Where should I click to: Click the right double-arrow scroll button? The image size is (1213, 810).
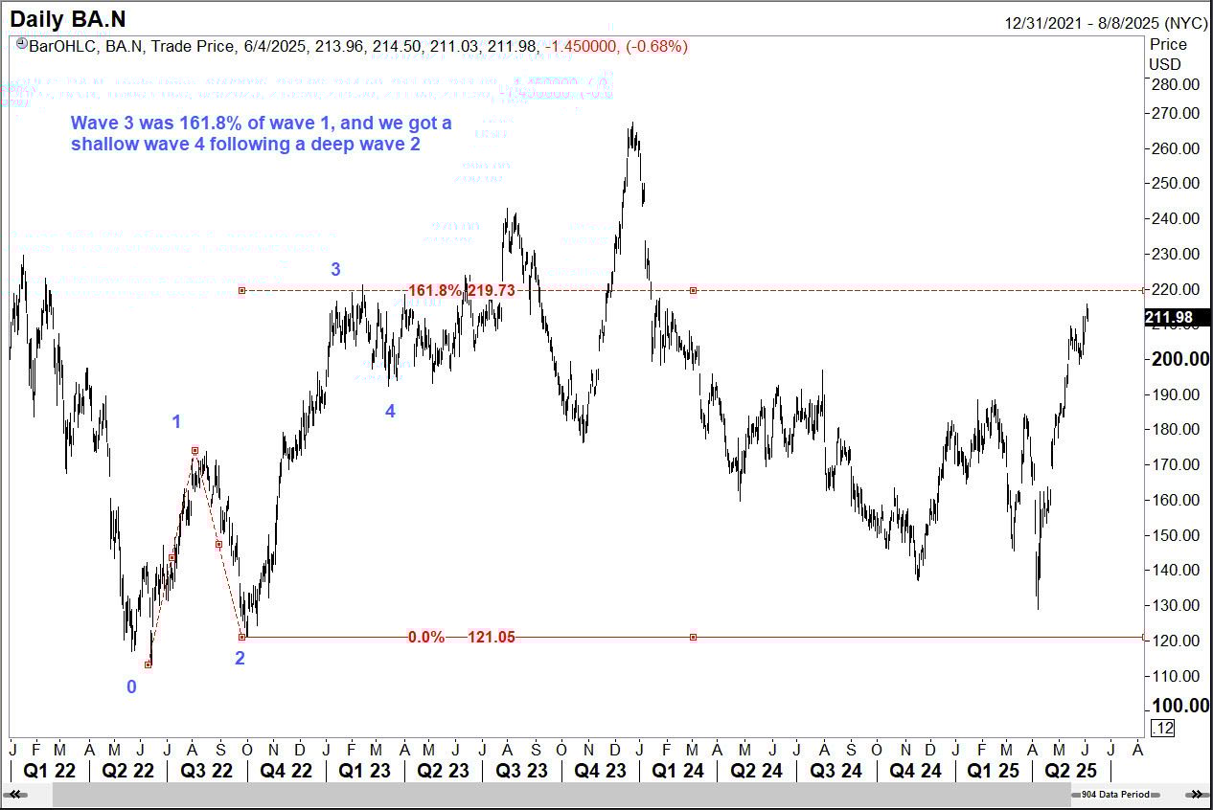tap(1197, 794)
